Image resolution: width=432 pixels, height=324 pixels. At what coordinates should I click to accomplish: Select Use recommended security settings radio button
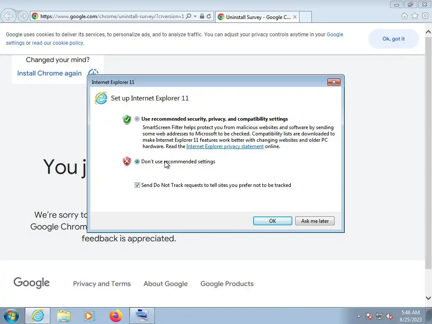137,119
